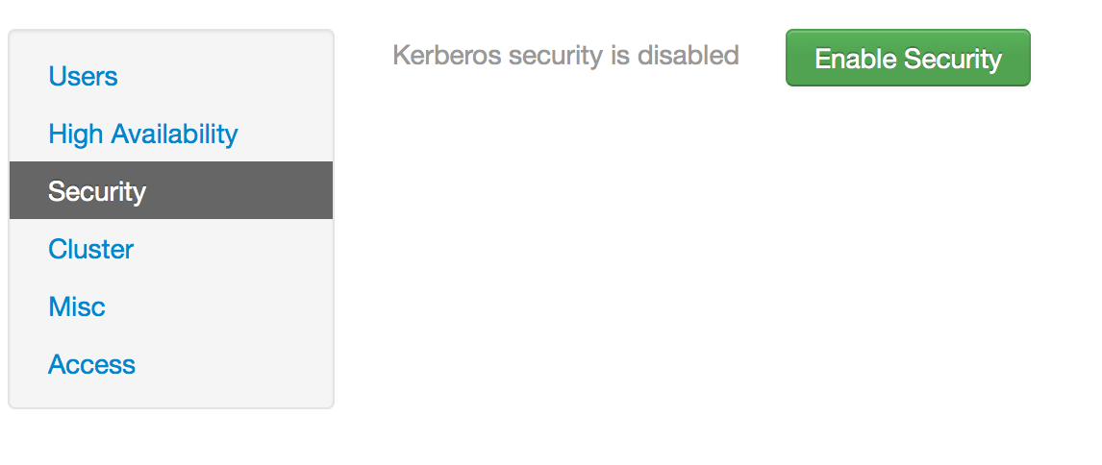Open the Access settings page
The height and width of the screenshot is (465, 1102).
(91, 364)
